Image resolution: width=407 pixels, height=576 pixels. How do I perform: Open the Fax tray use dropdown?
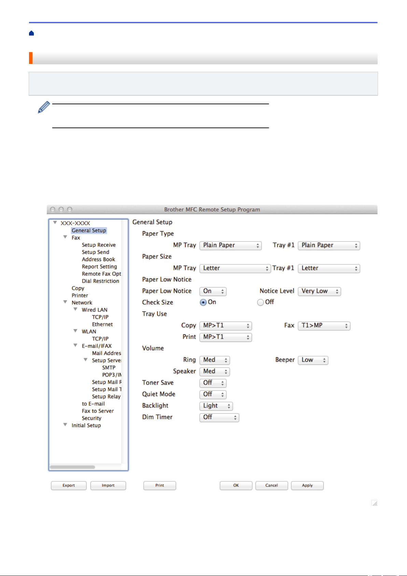point(324,326)
